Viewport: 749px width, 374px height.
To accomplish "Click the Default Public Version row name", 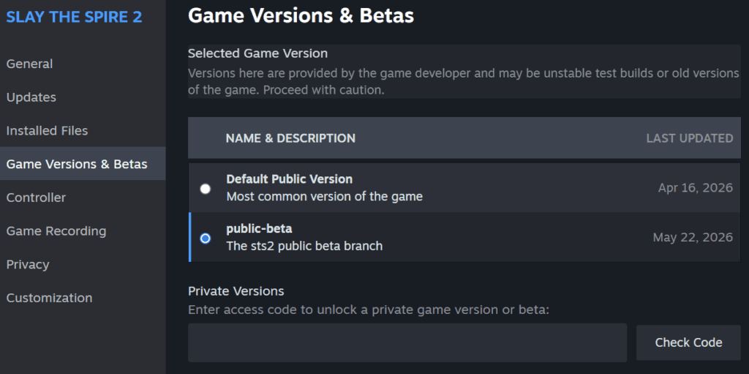I will [x=290, y=179].
